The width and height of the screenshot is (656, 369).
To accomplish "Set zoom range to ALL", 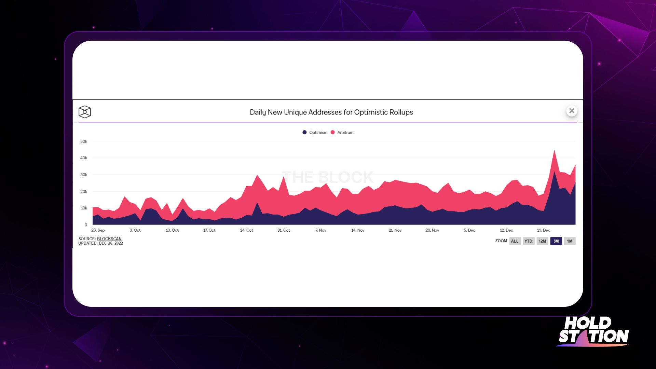I will (515, 241).
